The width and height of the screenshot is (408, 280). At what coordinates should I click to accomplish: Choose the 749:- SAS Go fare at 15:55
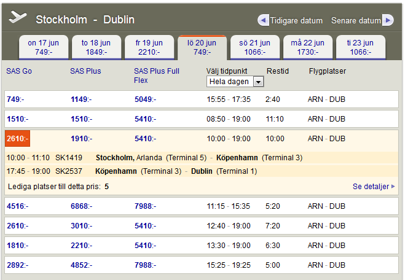coord(15,99)
